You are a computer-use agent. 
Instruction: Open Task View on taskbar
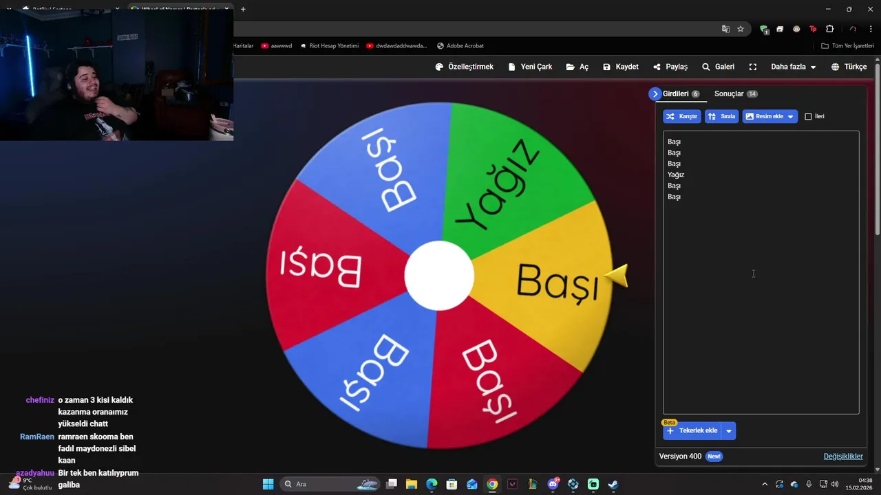point(392,484)
